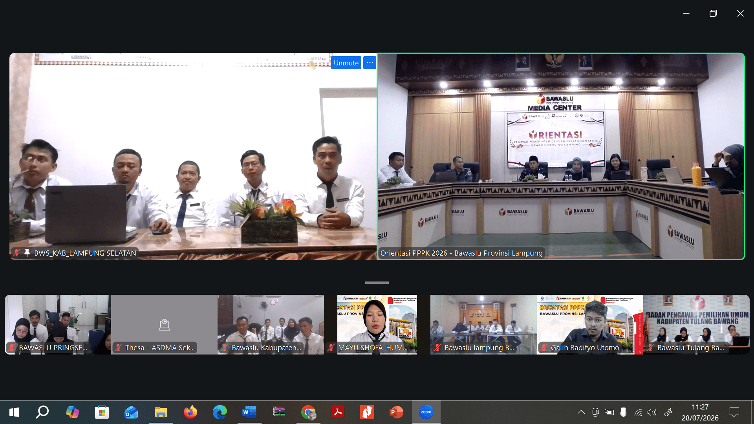Click the Meet Now camera tray icon

coord(595,412)
